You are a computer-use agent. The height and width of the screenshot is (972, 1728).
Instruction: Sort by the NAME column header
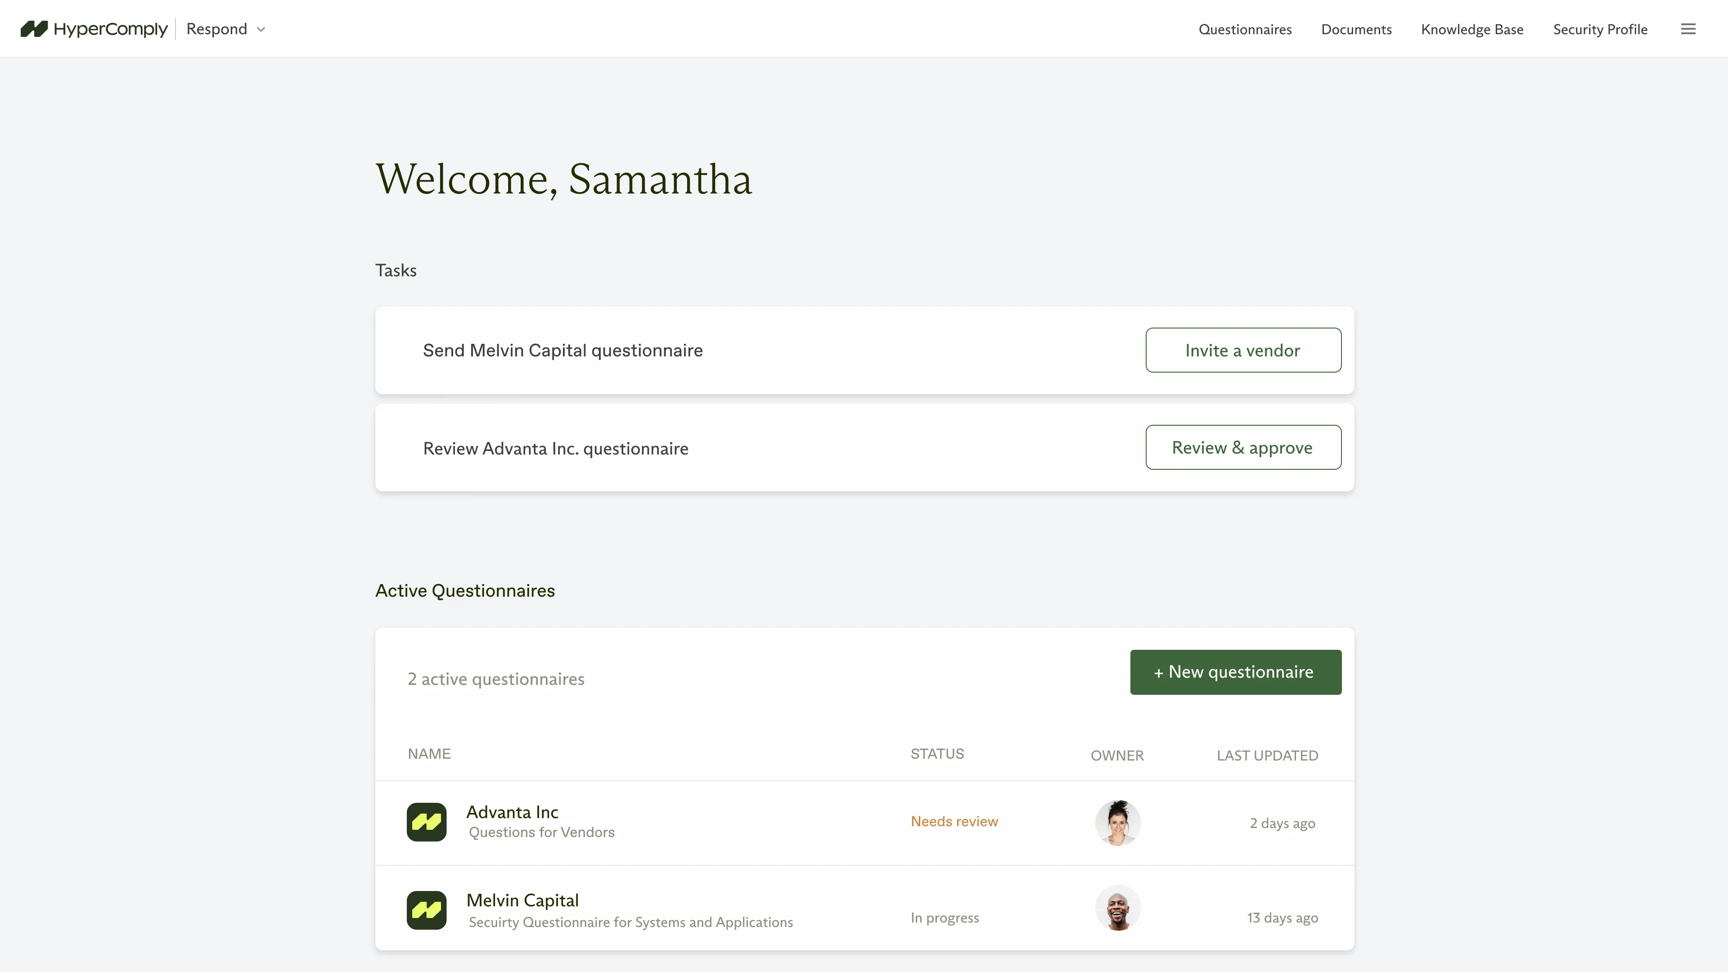click(429, 753)
